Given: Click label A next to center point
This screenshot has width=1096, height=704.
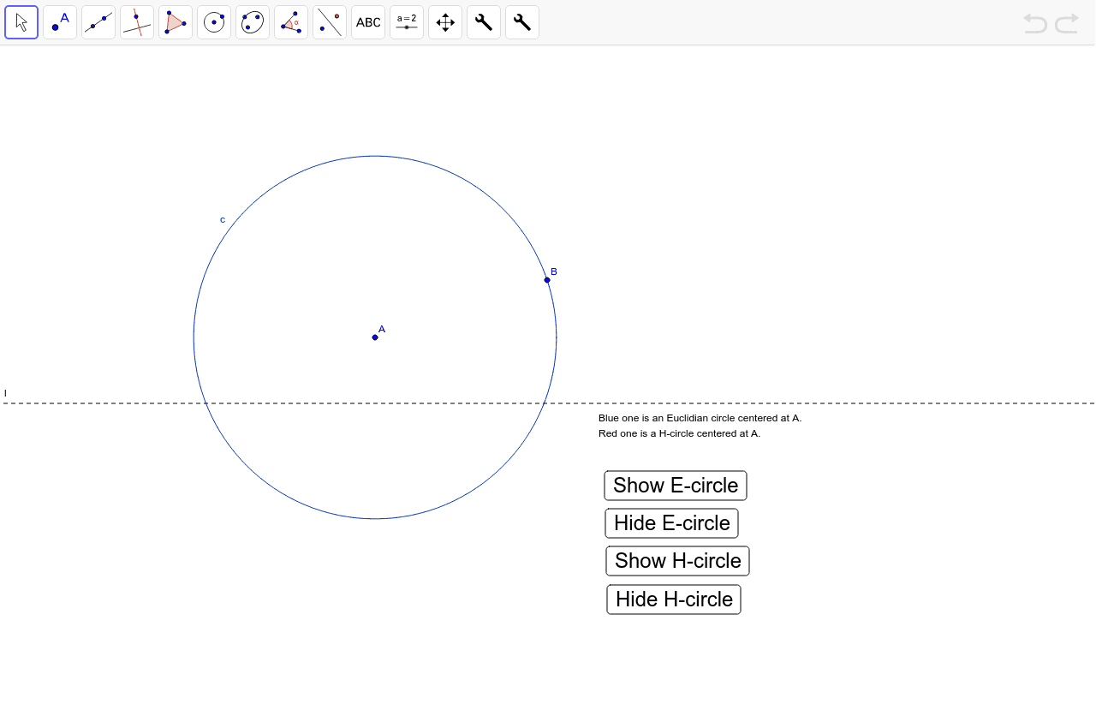Looking at the screenshot, I should tap(382, 329).
